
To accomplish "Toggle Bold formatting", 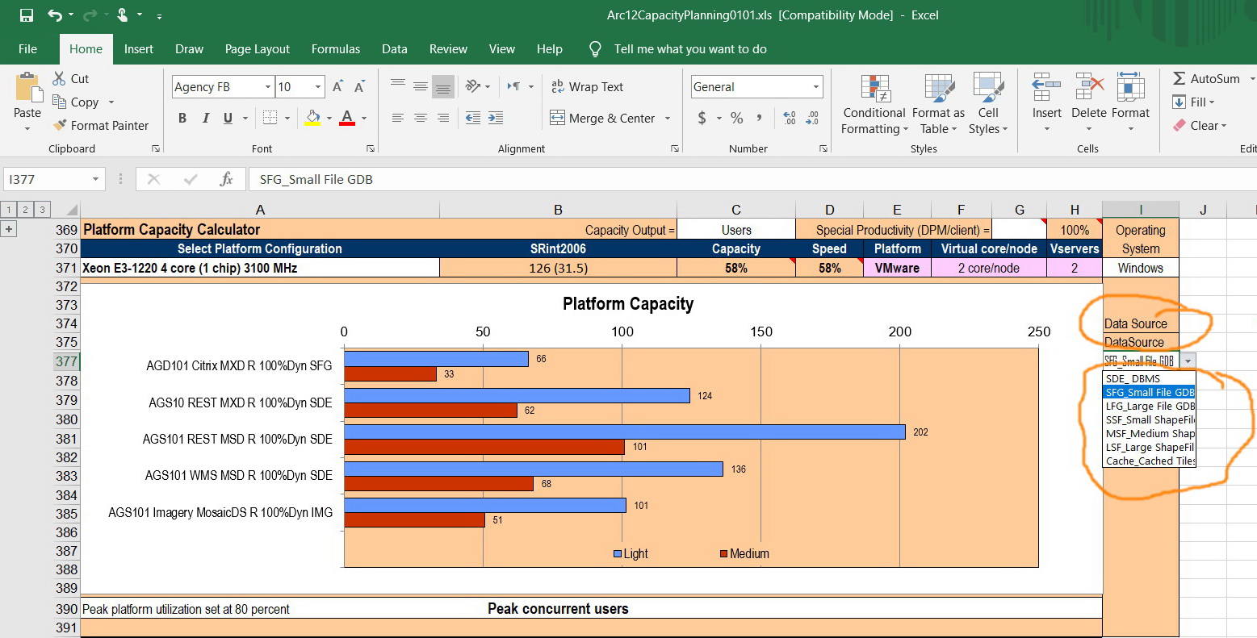I will pyautogui.click(x=182, y=118).
